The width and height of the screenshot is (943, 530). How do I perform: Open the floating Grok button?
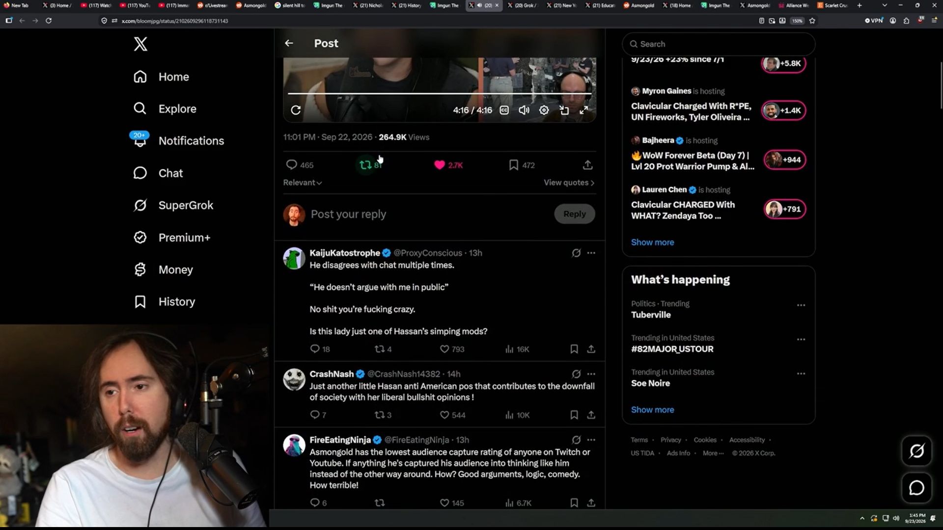coord(916,451)
